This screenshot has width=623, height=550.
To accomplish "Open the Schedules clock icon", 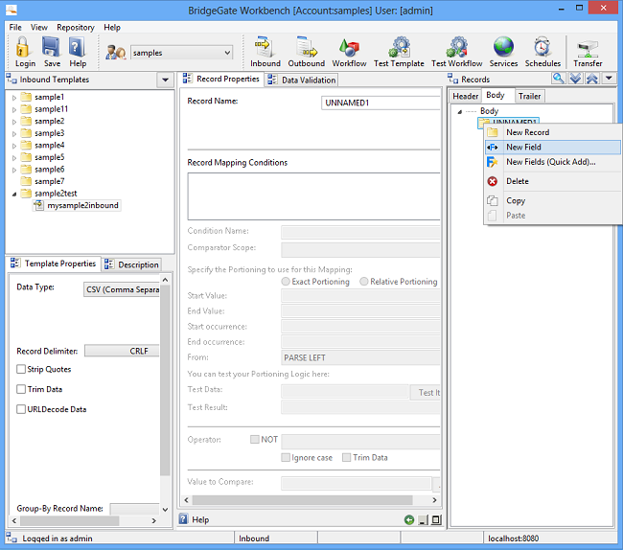I will (x=542, y=47).
